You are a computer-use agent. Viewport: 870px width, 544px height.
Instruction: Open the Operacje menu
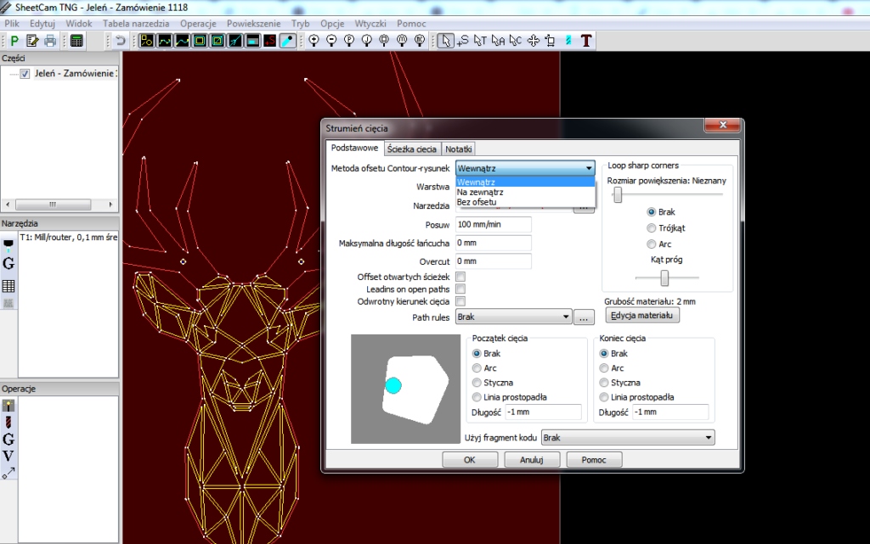[x=197, y=24]
